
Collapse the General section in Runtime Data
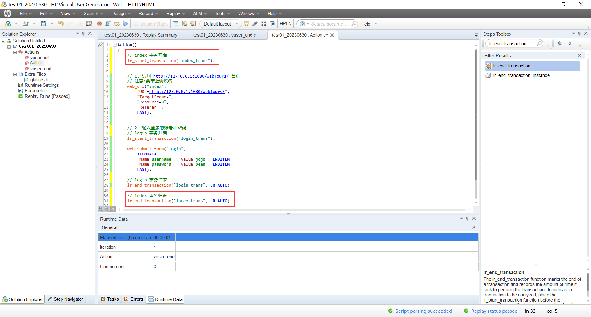pos(474,227)
